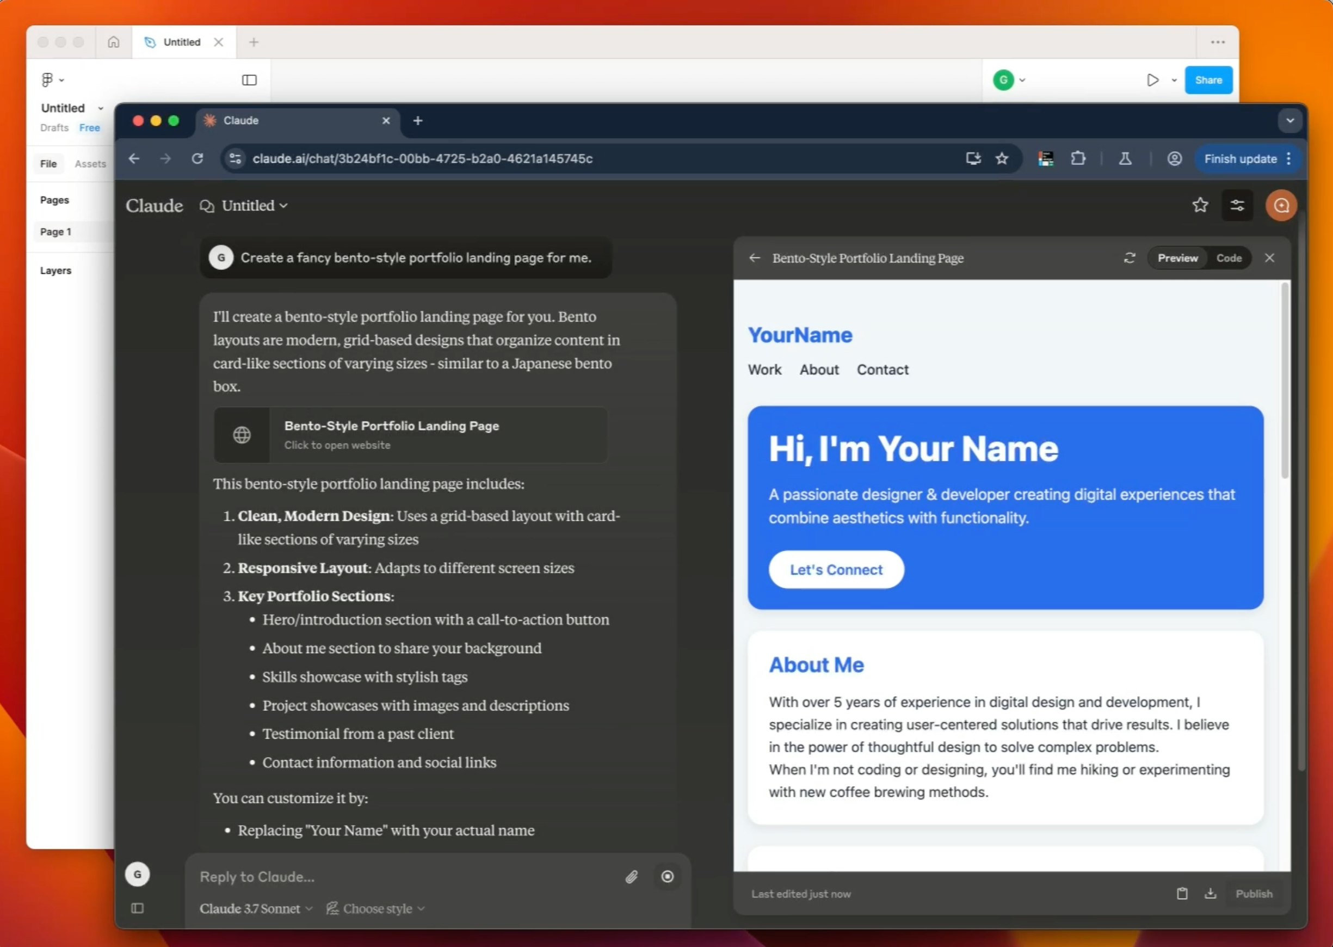Copy artifact contents with the clipboard icon
This screenshot has width=1333, height=947.
coord(1183,893)
